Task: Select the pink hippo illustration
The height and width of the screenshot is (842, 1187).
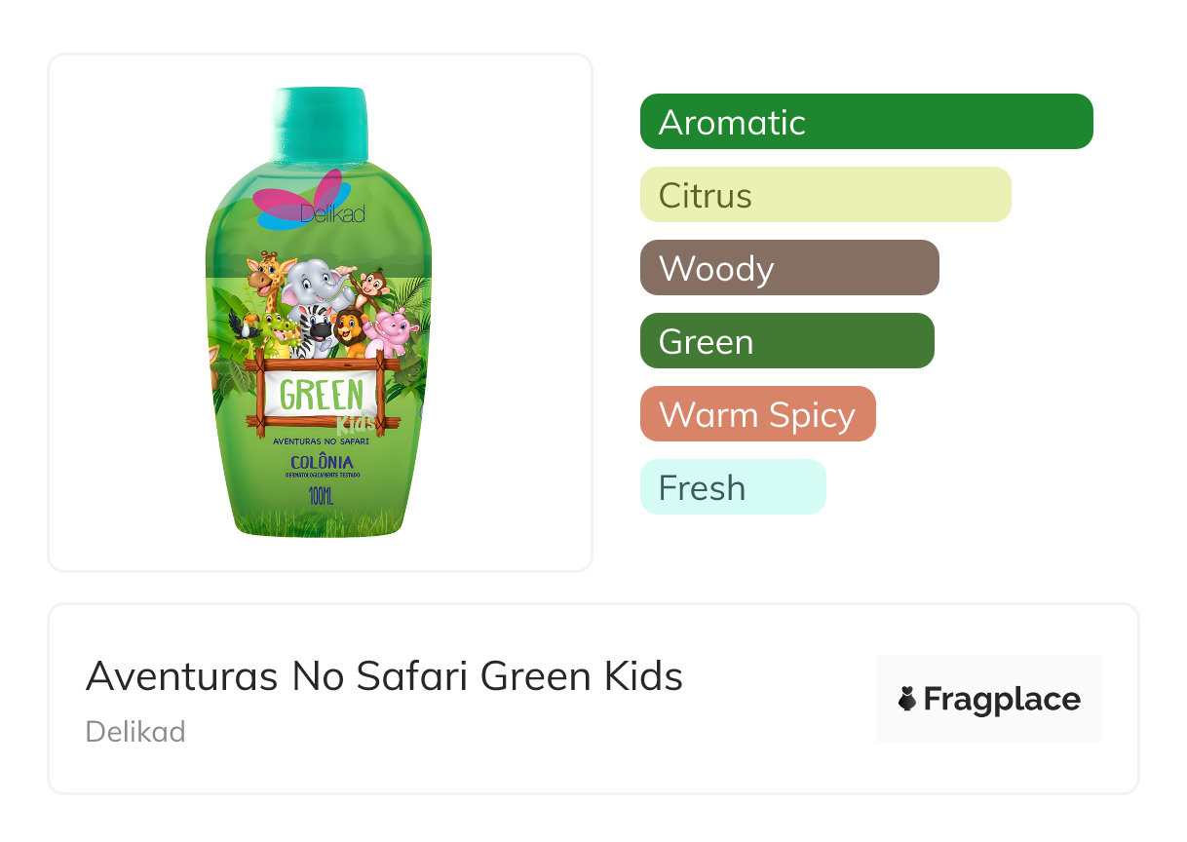Action: tap(395, 332)
